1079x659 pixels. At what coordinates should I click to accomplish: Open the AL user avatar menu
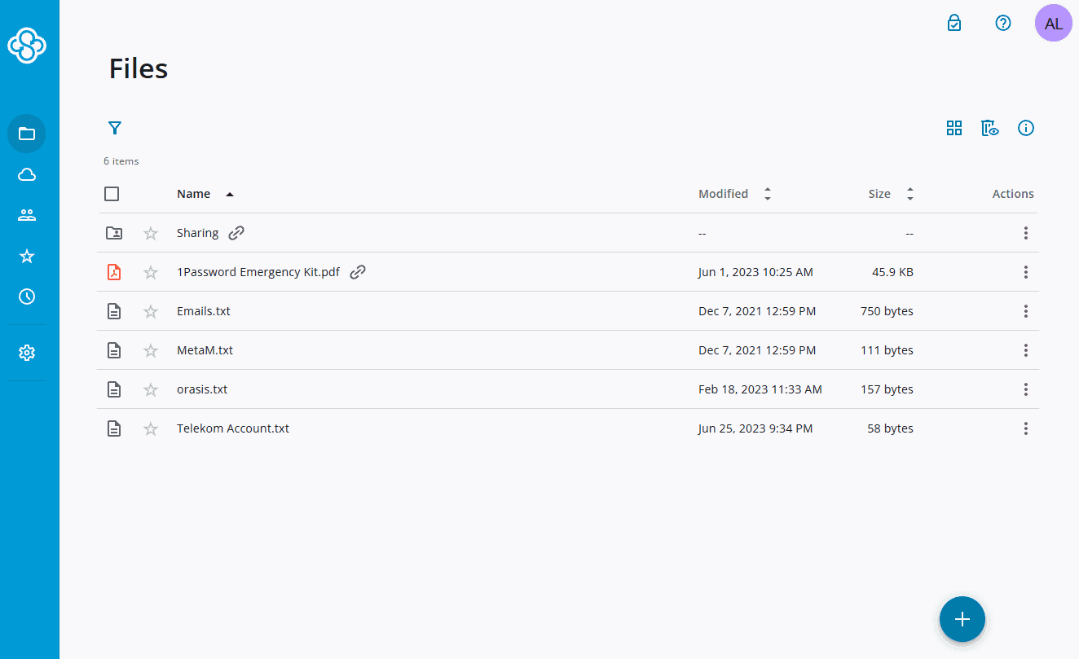click(1054, 23)
